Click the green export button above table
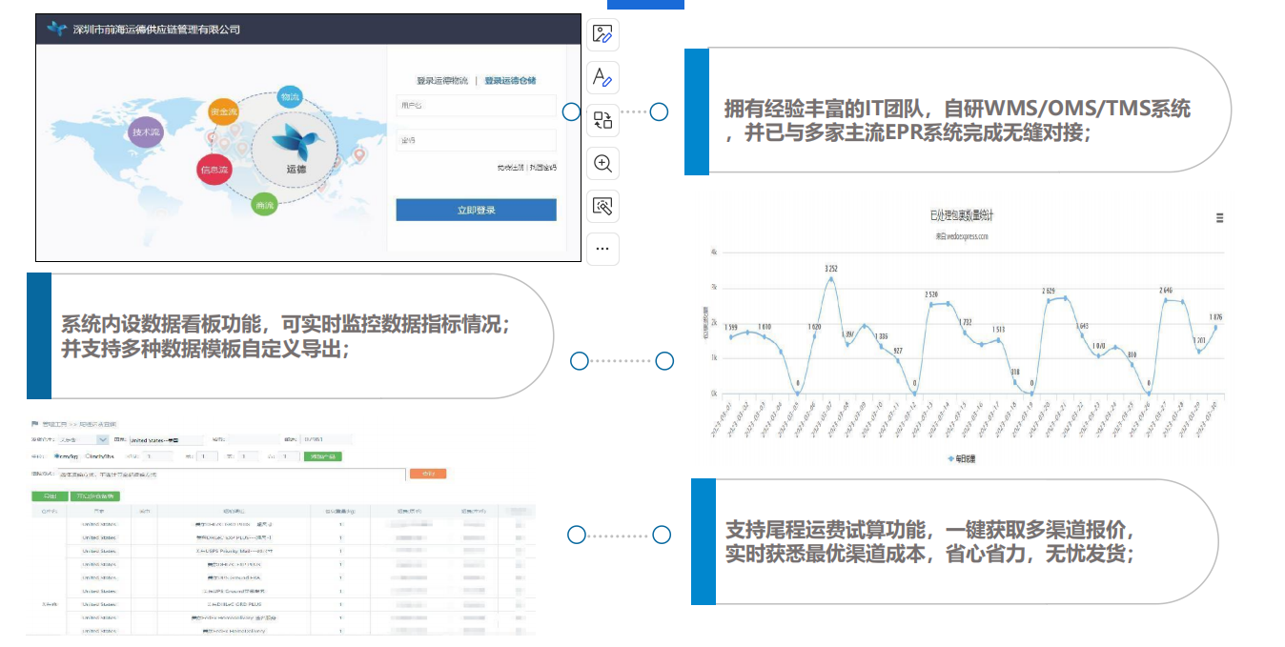This screenshot has height=647, width=1285. [x=48, y=495]
